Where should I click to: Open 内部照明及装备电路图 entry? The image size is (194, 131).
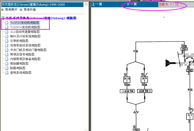click(25, 59)
